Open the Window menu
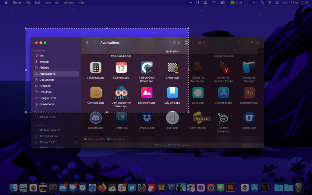 [x=69, y=2]
